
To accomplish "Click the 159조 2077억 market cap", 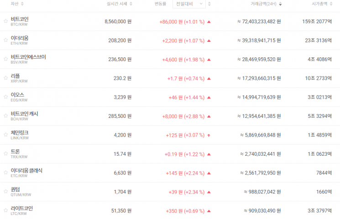I will (317, 22).
